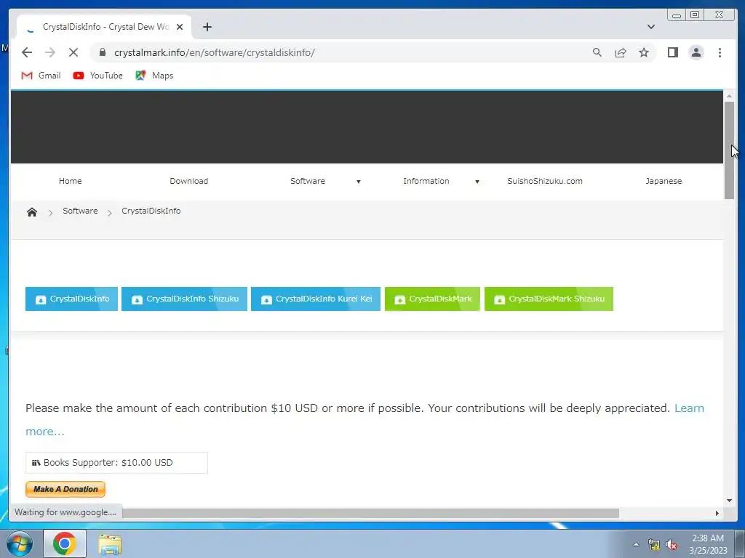The width and height of the screenshot is (745, 558).
Task: Click CrystalDiskInfo in the breadcrumb
Action: click(151, 211)
